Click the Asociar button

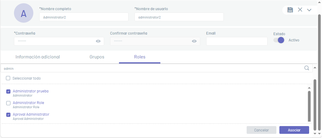294,130
